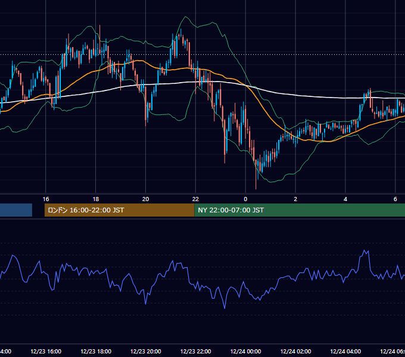
Task: Click hour label 4 on price chart axis
Action: click(345, 199)
